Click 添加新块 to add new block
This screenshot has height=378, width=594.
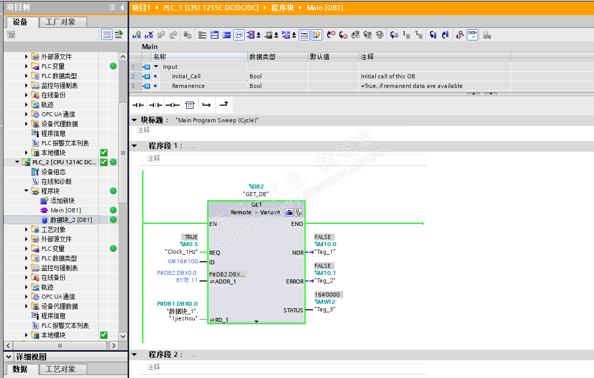[62, 201]
